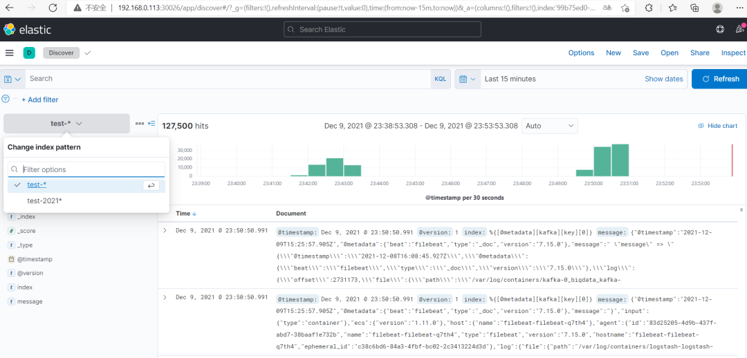The height and width of the screenshot is (358, 747).
Task: Open saved queries menu icon
Action: pyautogui.click(x=13, y=79)
